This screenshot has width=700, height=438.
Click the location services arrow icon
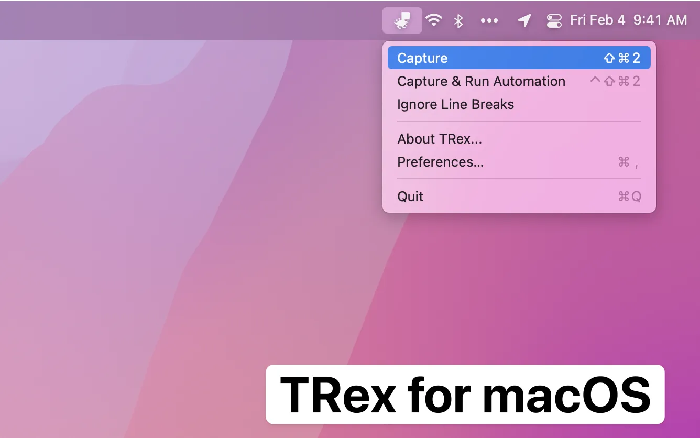524,20
